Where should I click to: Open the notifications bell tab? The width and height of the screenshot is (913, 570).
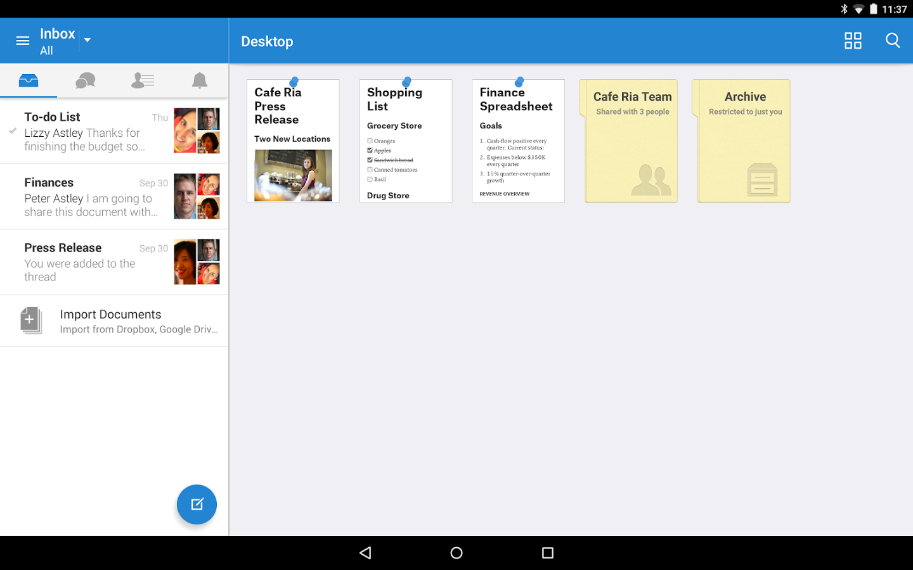click(x=200, y=80)
